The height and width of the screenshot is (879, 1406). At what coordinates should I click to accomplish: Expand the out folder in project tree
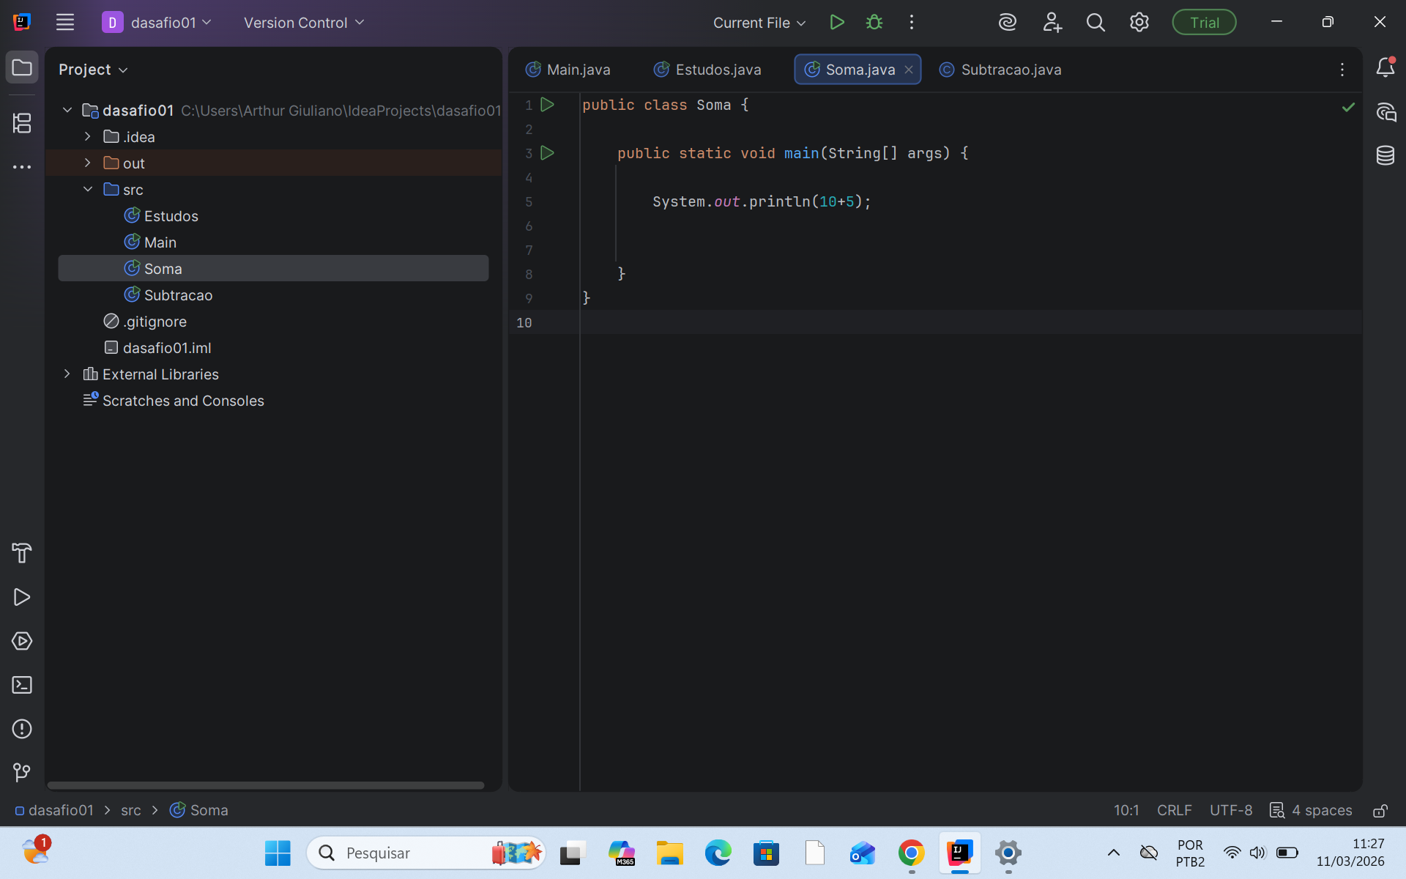88,163
